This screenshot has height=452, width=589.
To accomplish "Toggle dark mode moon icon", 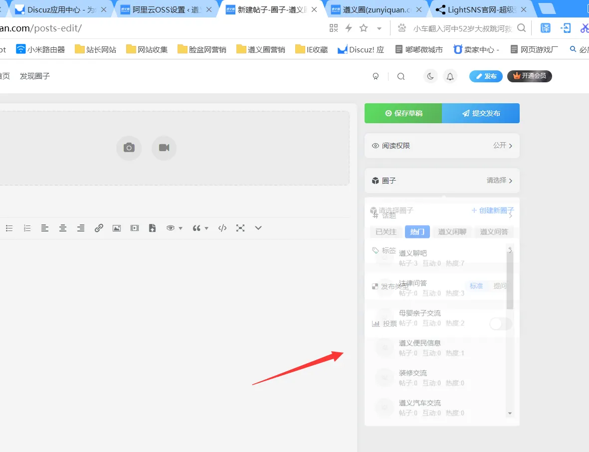I will coord(430,76).
